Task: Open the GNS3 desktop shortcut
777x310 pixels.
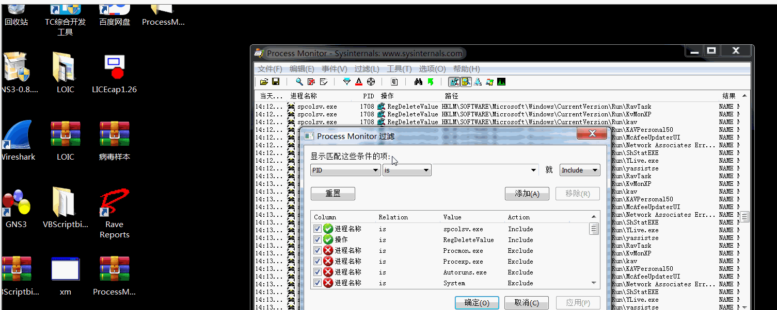Action: coord(16,208)
